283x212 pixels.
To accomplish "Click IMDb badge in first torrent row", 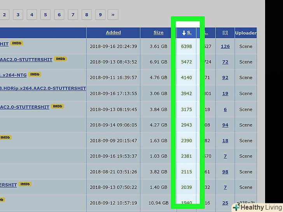I will [x=17, y=43].
